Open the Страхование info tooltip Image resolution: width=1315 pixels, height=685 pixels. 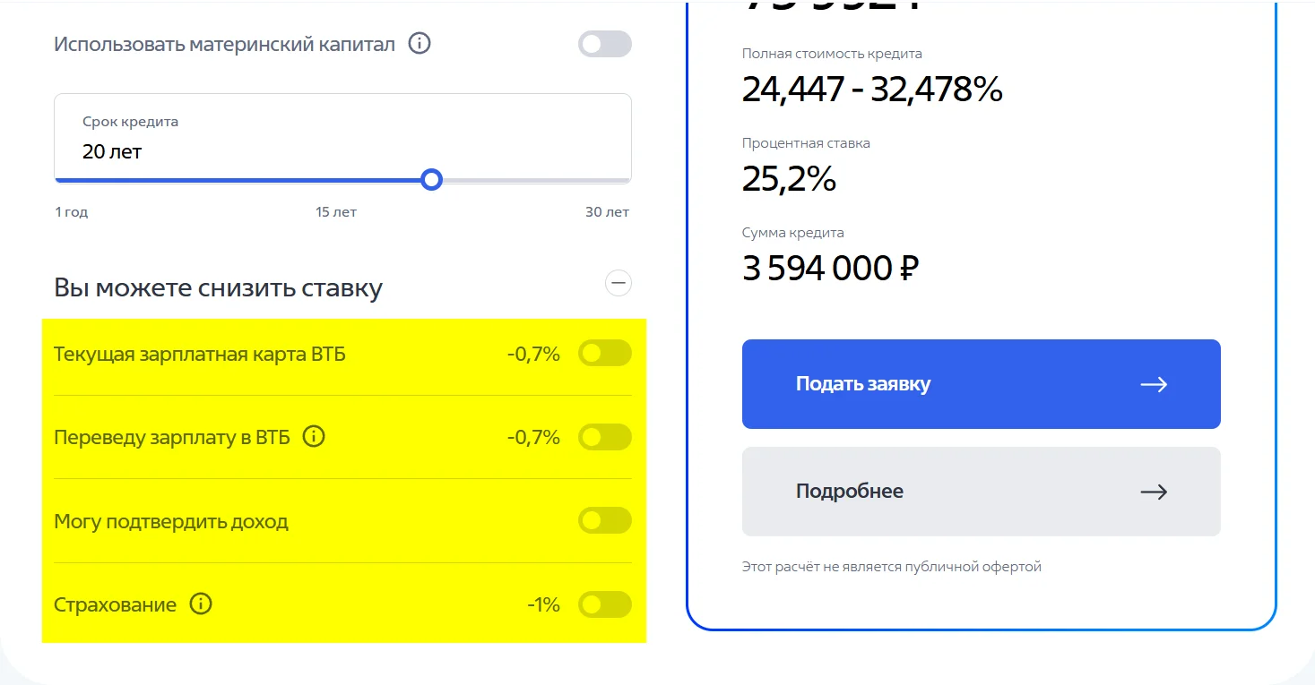[x=199, y=604]
